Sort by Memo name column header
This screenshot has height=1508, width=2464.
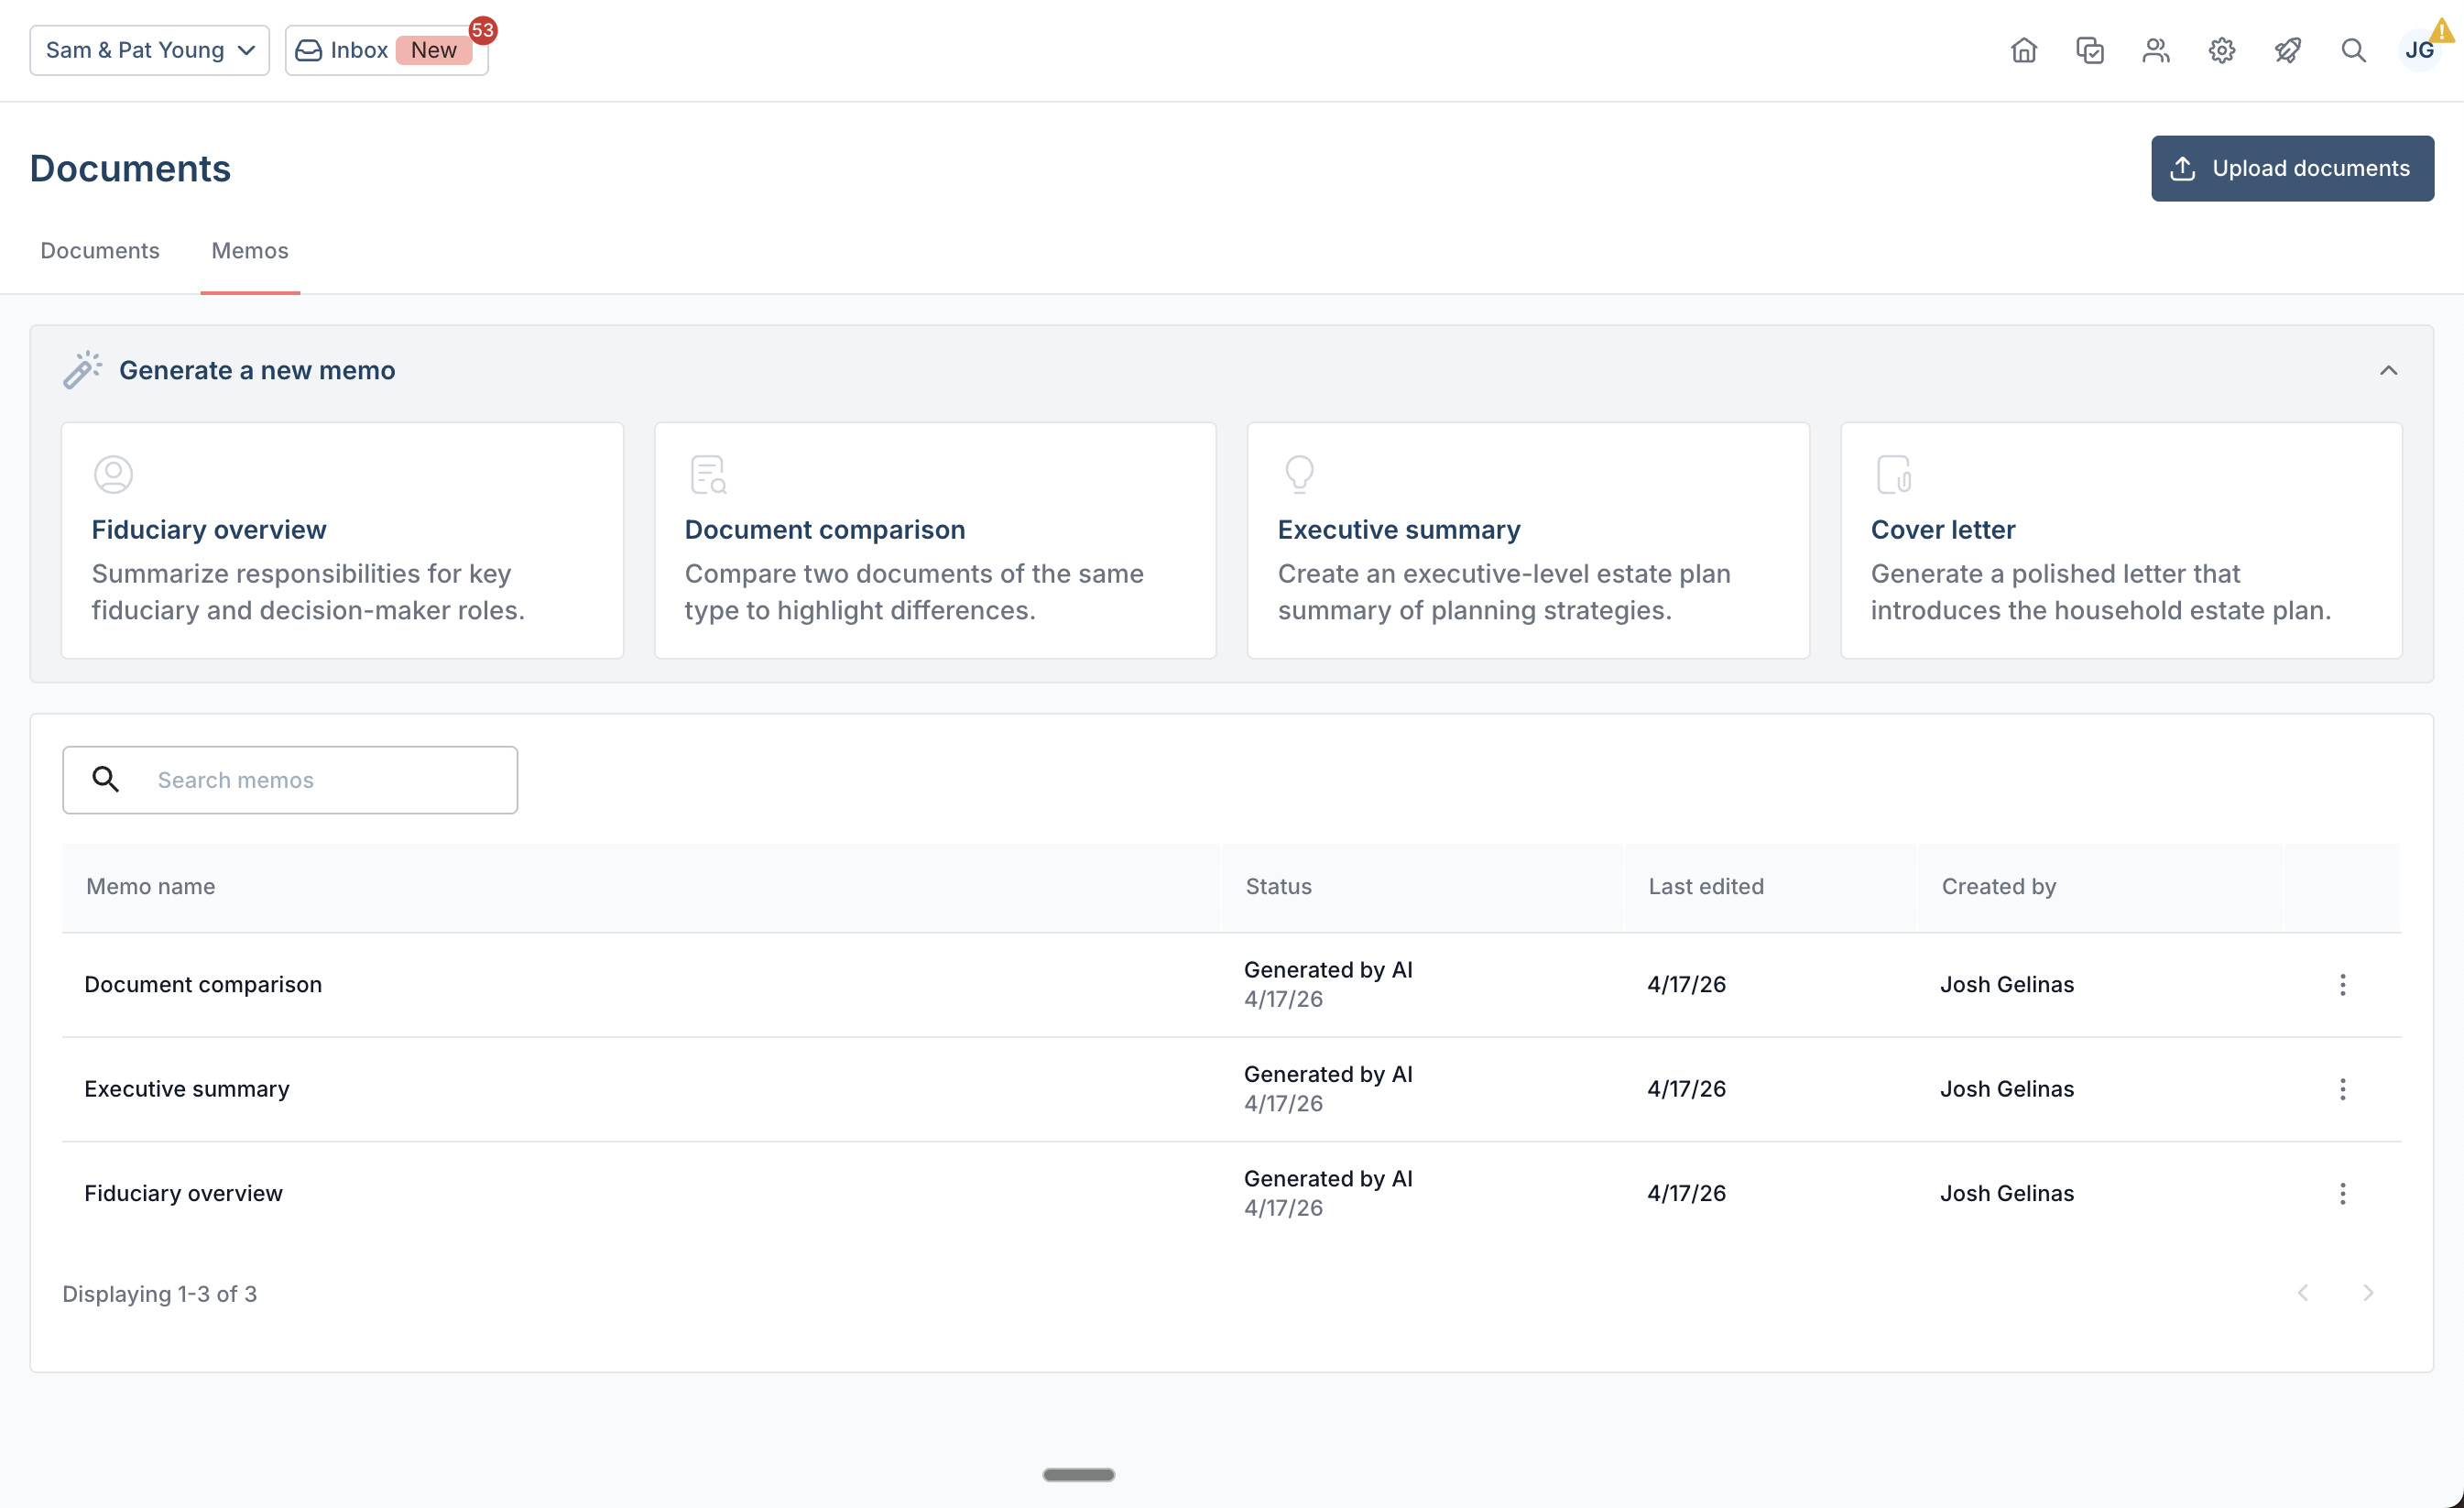[151, 886]
